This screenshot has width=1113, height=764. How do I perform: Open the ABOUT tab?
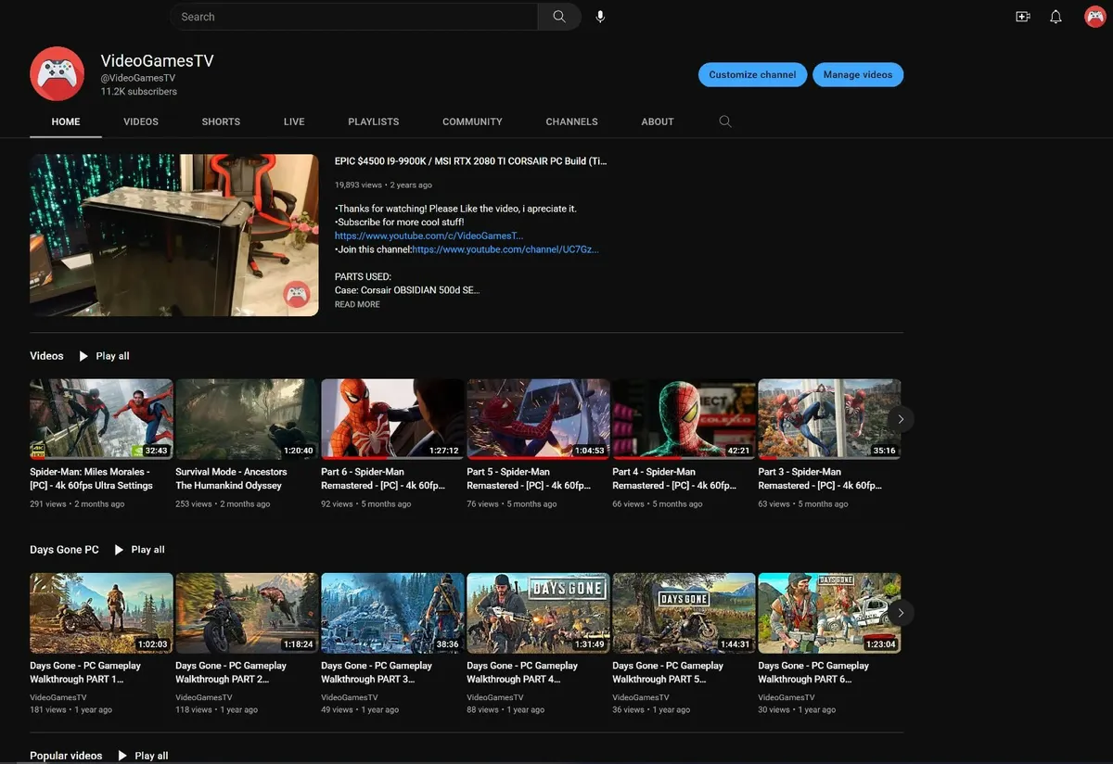658,121
